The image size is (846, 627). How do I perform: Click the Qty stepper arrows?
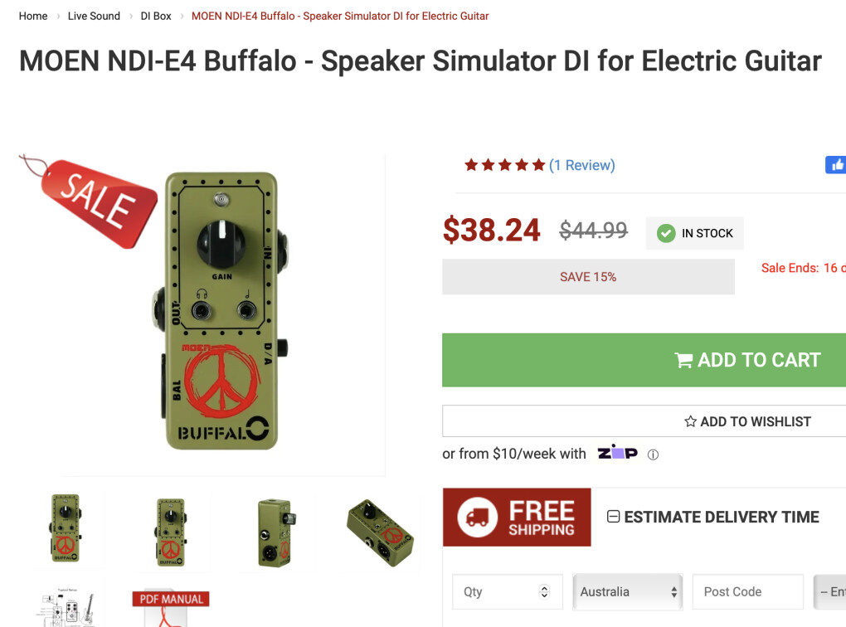tap(544, 592)
